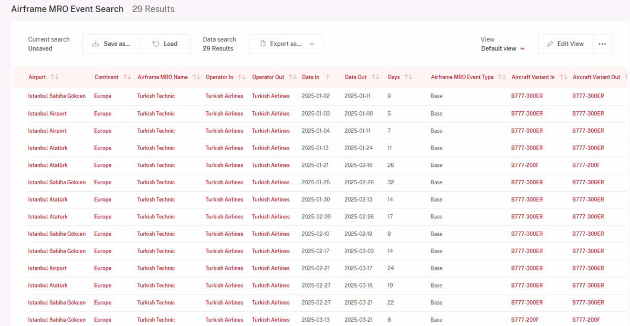Open the Export as dropdown

[x=286, y=44]
